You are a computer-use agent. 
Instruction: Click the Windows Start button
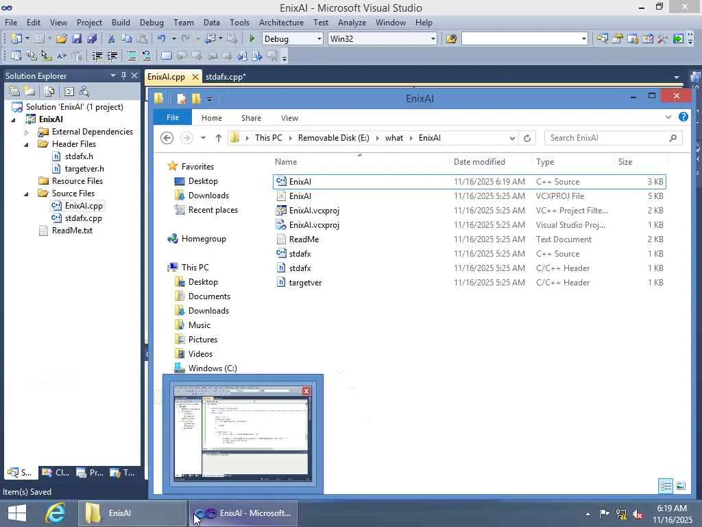coord(17,513)
